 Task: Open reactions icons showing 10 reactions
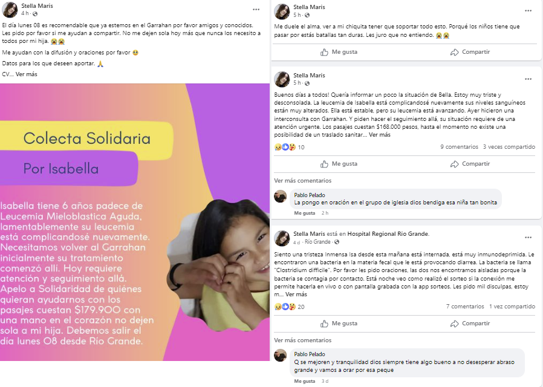click(x=285, y=147)
